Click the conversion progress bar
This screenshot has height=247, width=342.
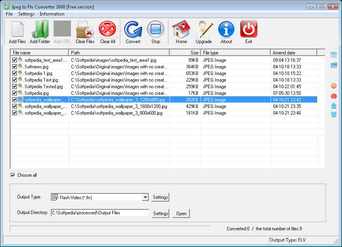[110, 229]
